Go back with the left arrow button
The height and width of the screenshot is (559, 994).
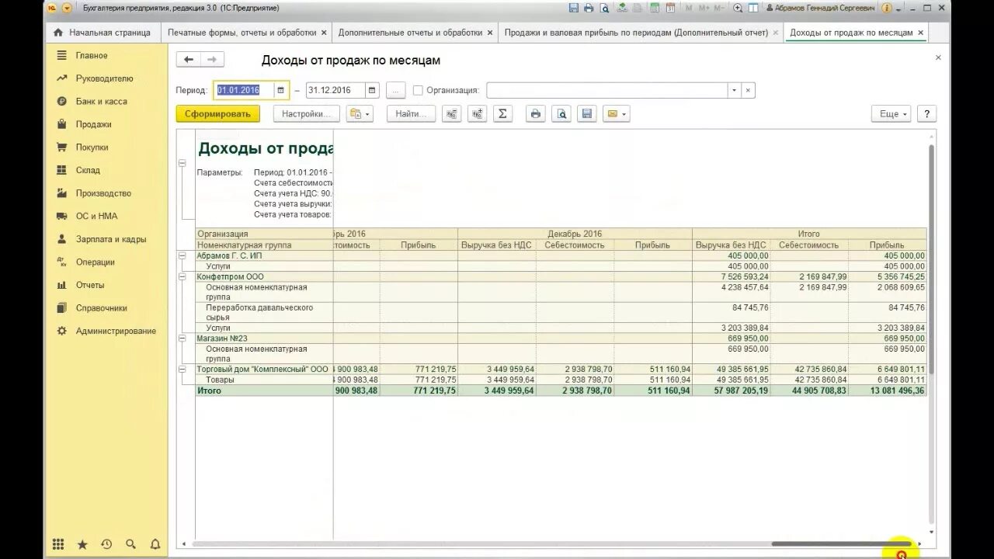pos(188,60)
